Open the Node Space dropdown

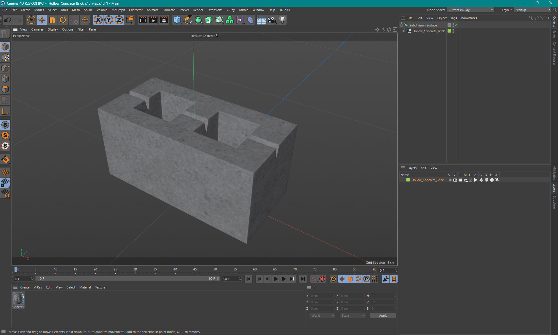(470, 10)
